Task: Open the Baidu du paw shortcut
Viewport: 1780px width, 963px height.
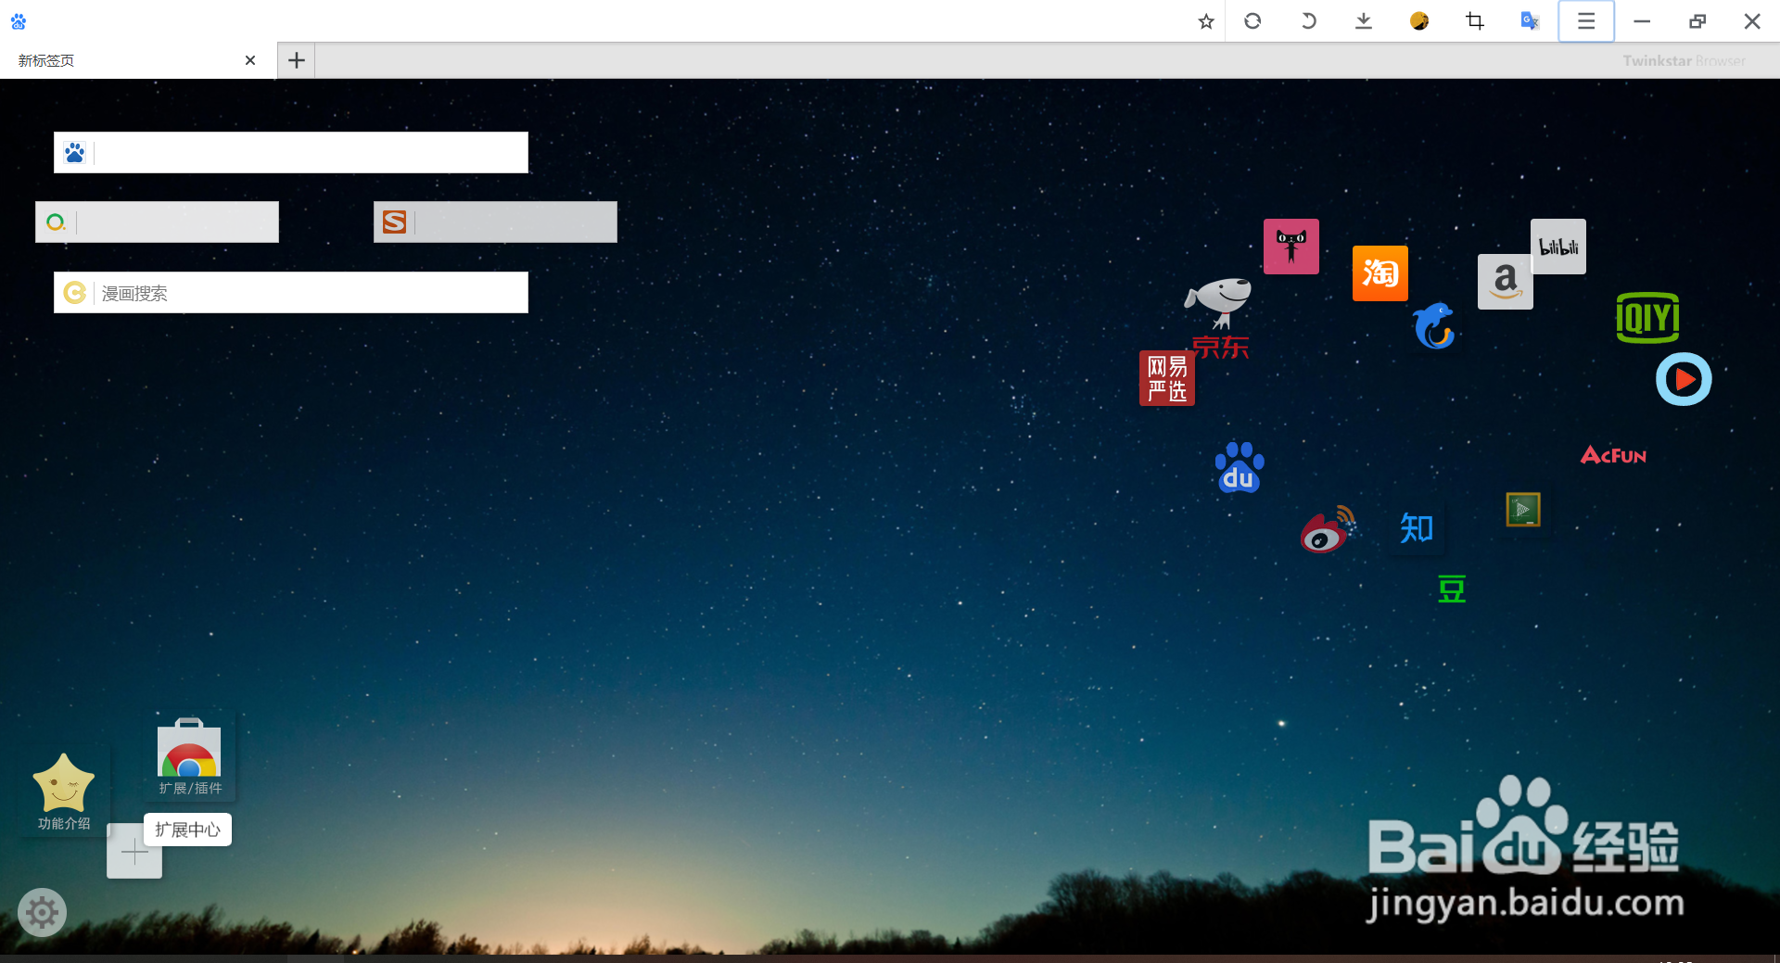Action: 1240,467
